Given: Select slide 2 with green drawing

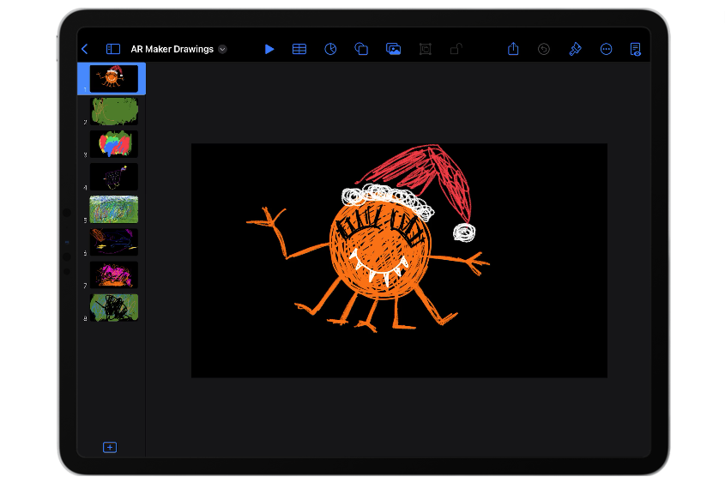Looking at the screenshot, I should click(x=114, y=112).
